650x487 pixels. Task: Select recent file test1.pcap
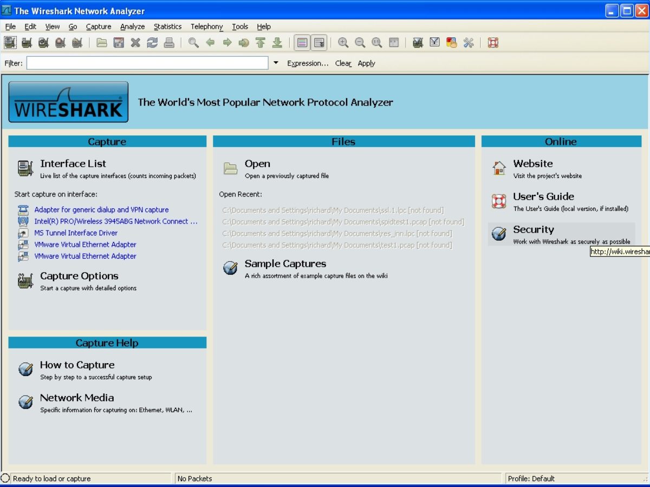click(337, 245)
